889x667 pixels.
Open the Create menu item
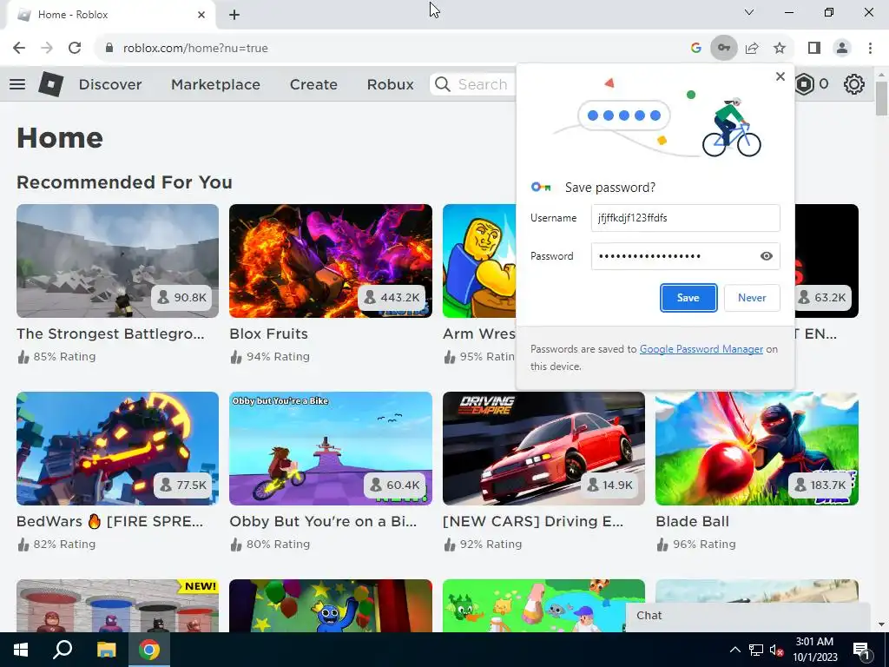pos(313,84)
